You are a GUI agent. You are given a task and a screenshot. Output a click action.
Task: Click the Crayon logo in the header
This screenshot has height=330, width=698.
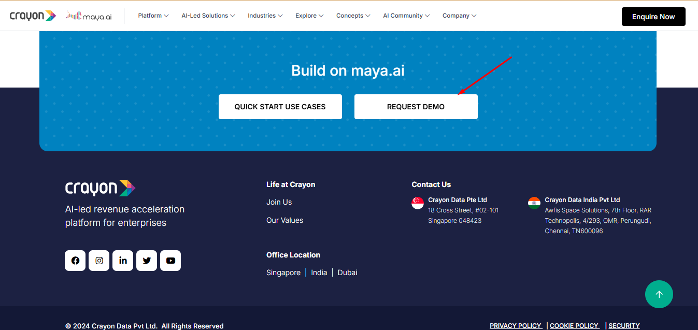pyautogui.click(x=33, y=16)
